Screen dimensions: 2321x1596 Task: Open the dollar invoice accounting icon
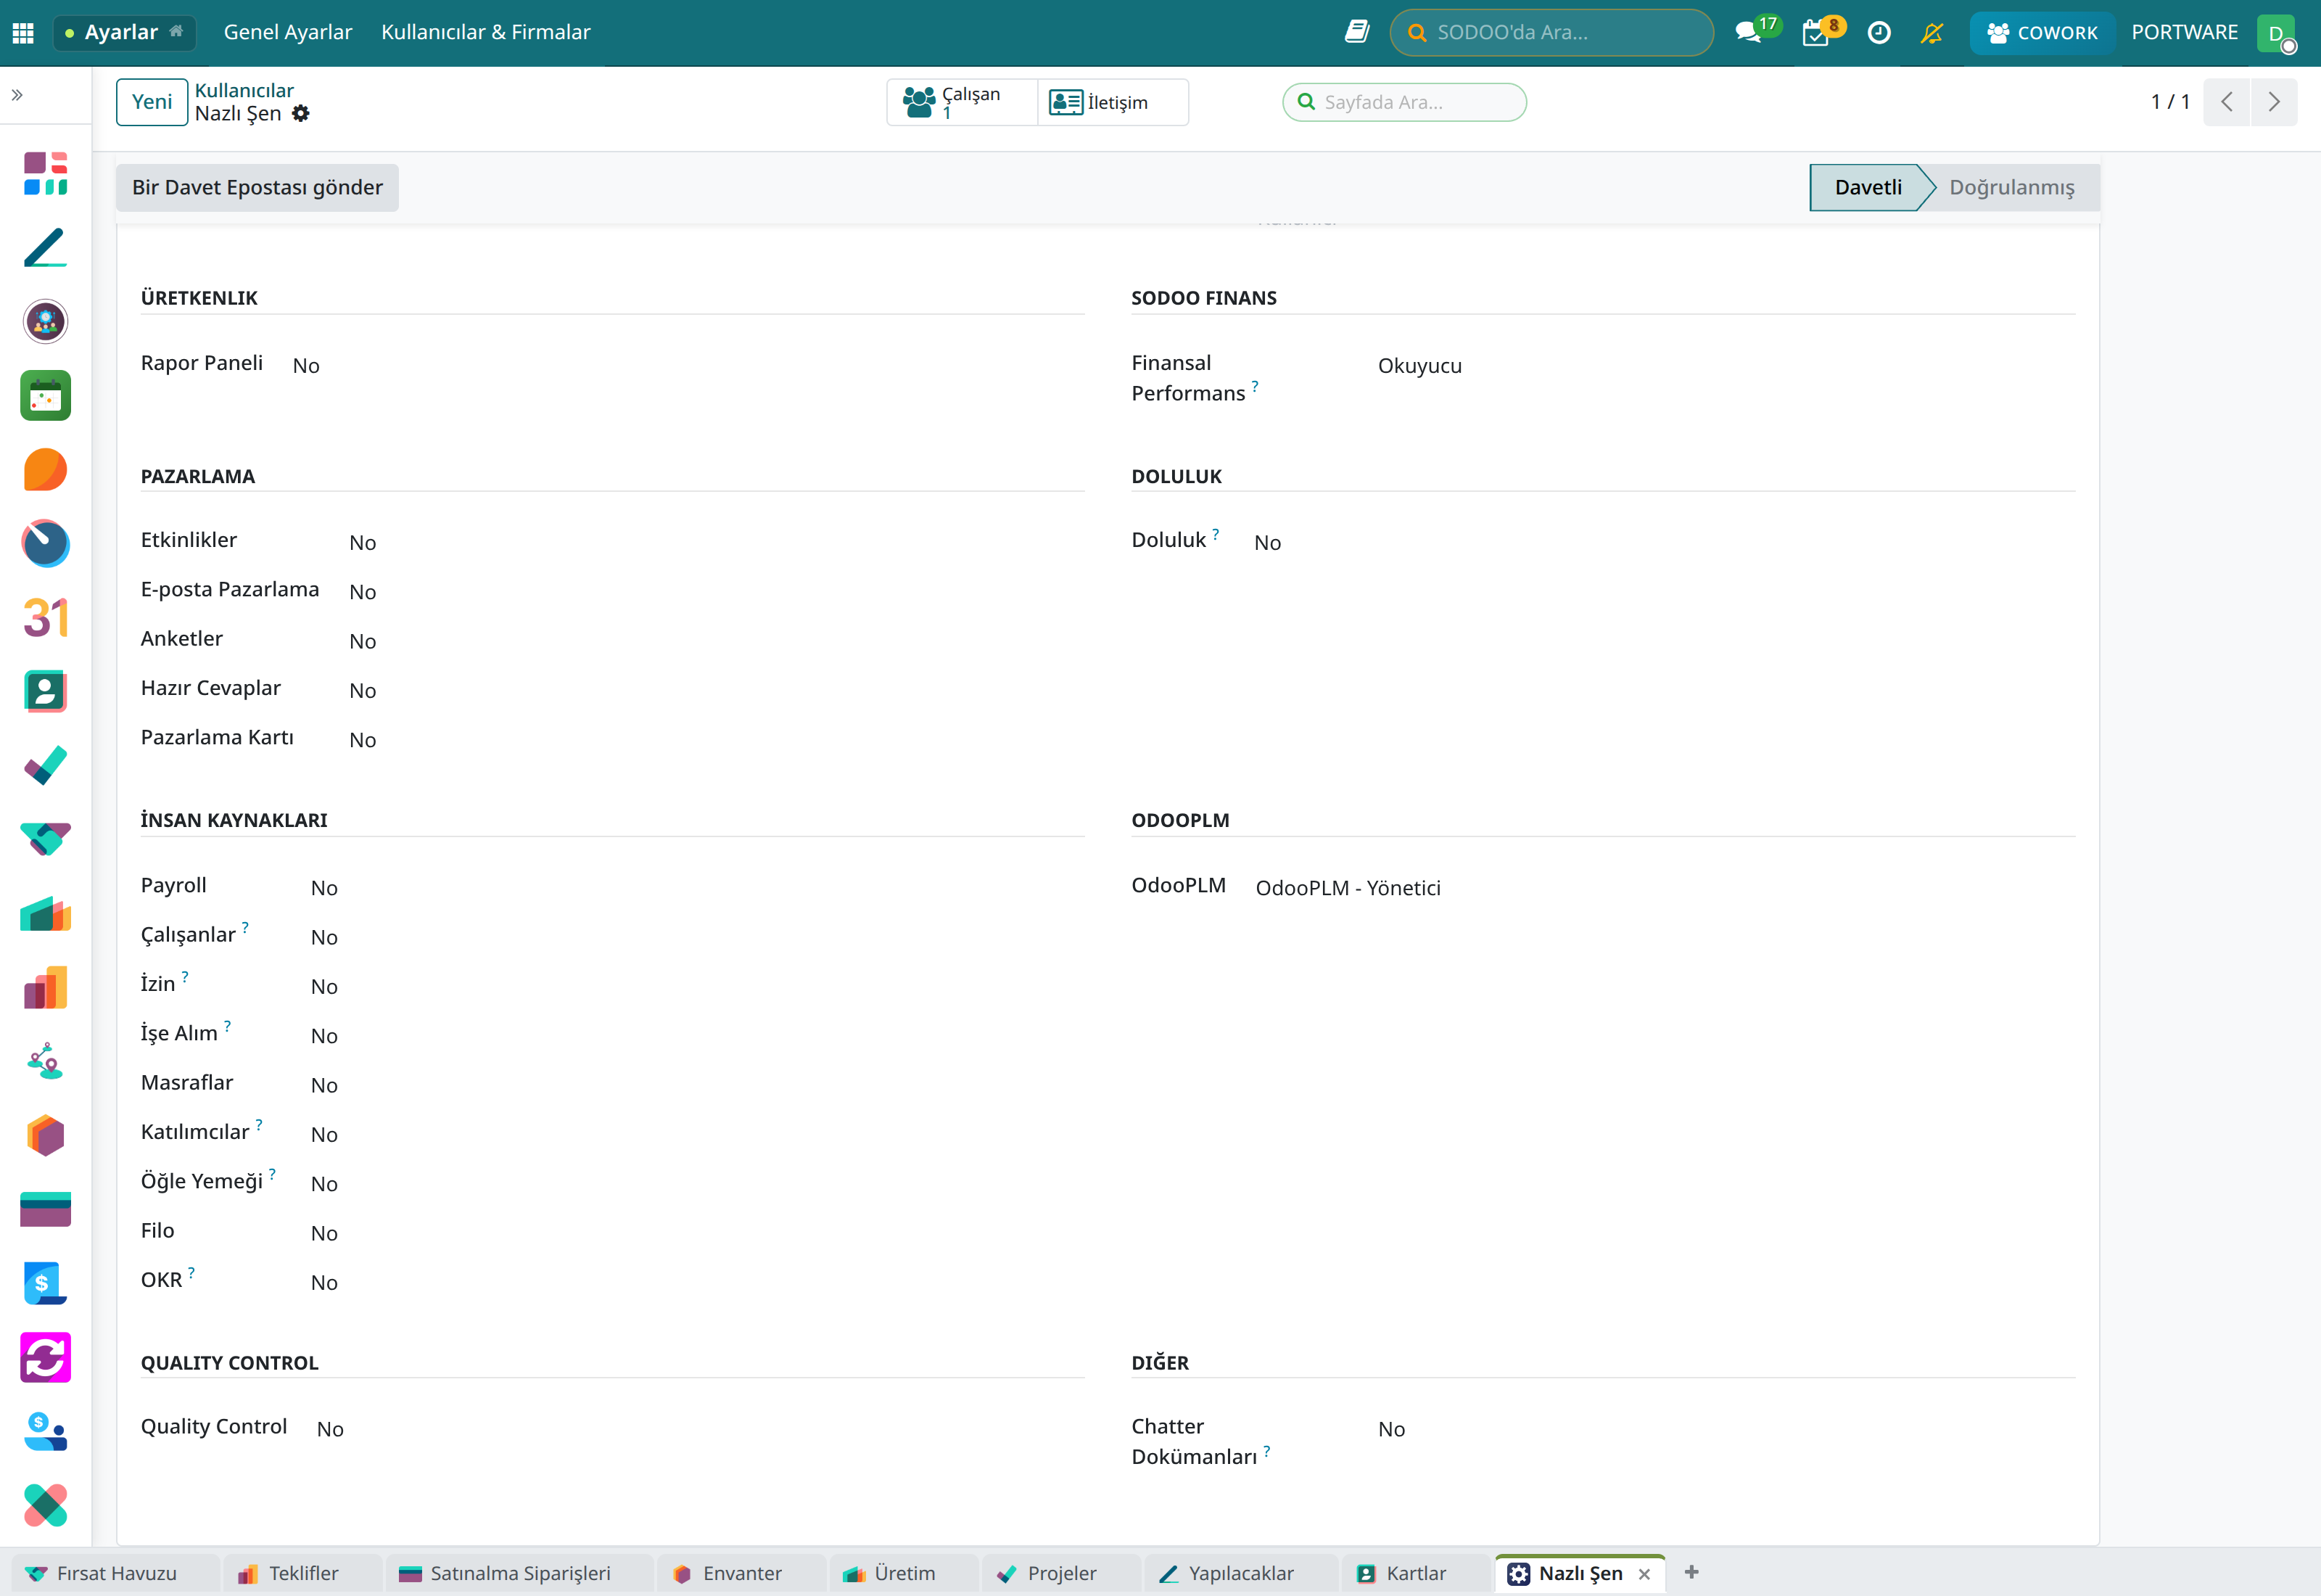click(45, 1283)
